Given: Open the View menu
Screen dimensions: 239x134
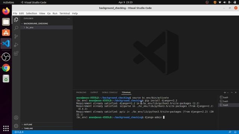Looking at the screenshot, I should click(42, 13).
